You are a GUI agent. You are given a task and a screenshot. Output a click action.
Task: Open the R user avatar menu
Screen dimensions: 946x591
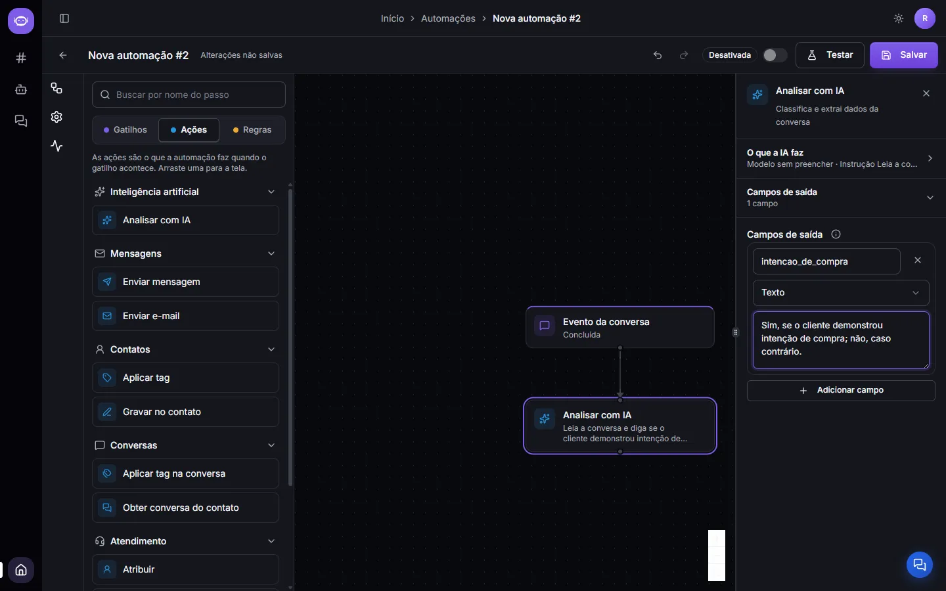[925, 18]
